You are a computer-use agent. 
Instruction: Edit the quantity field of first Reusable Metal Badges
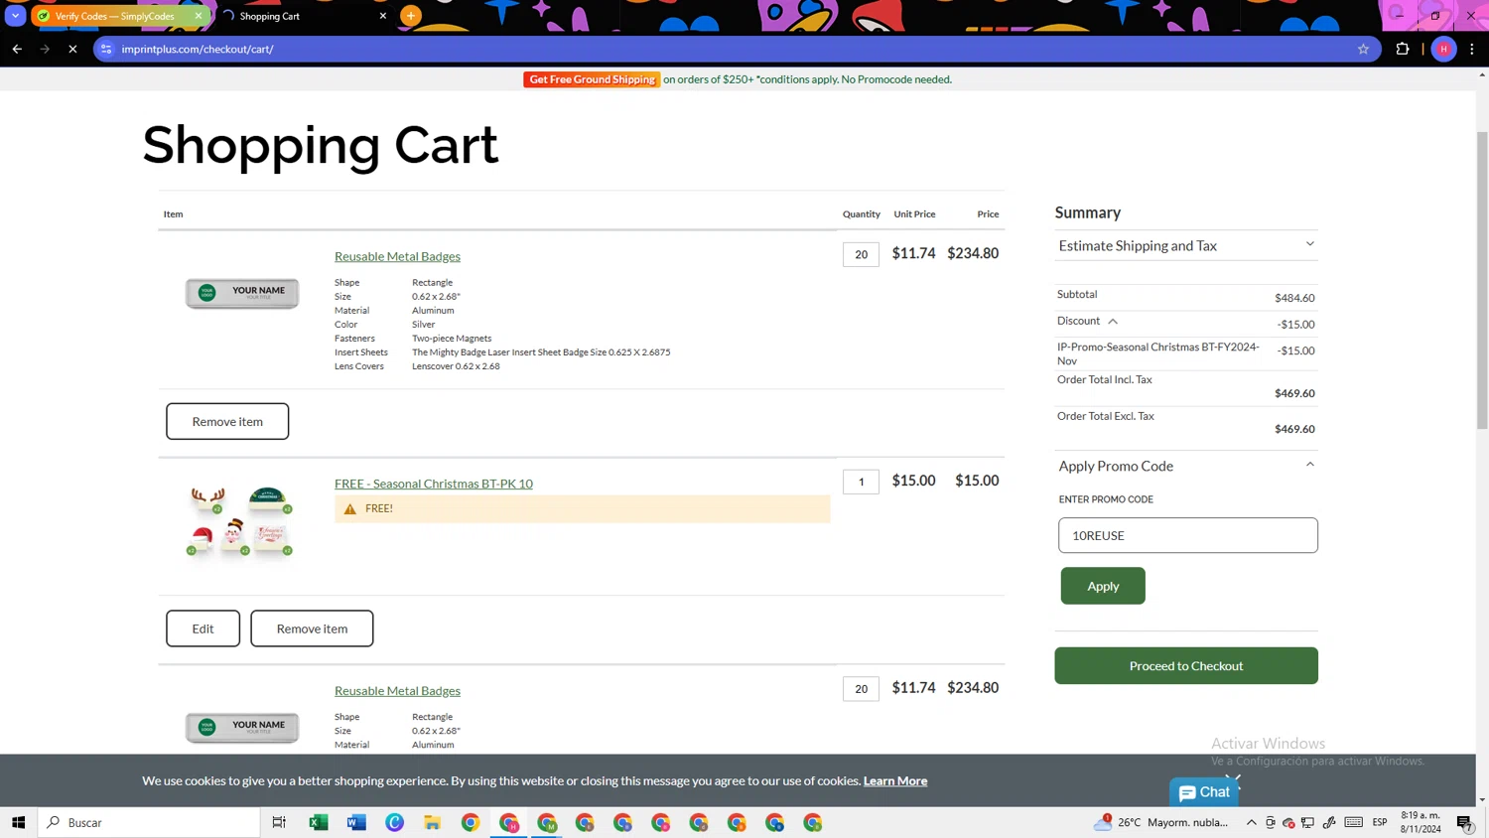point(861,254)
